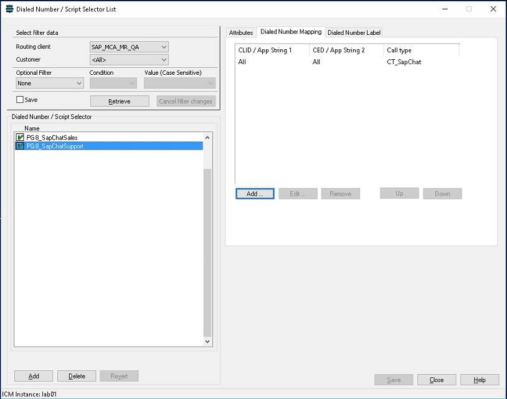The image size is (507, 399).
Task: Close the window using the title bar X
Action: coord(493,9)
